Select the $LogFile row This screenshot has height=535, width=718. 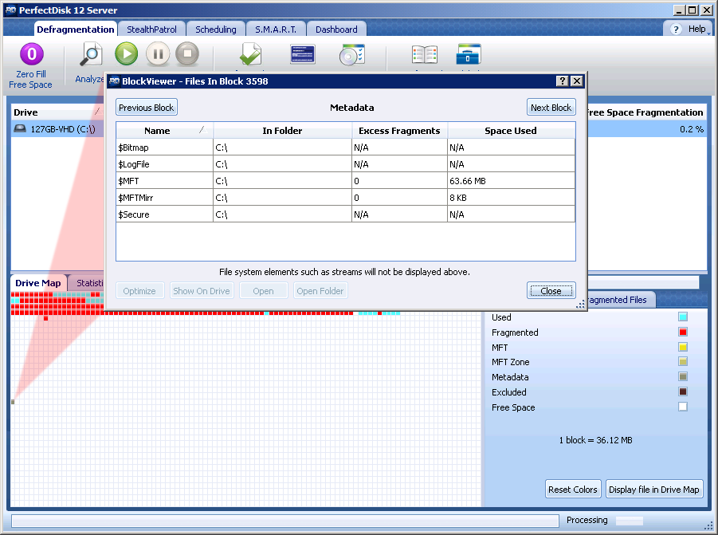click(x=346, y=164)
